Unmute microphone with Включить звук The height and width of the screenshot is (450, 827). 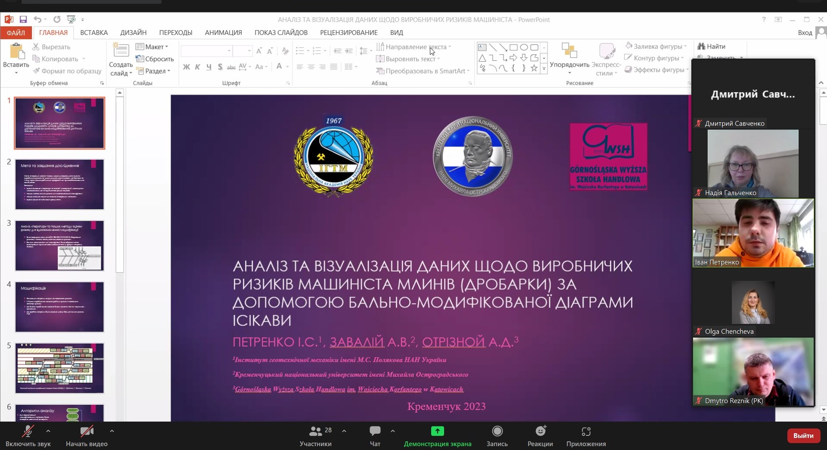(x=28, y=436)
